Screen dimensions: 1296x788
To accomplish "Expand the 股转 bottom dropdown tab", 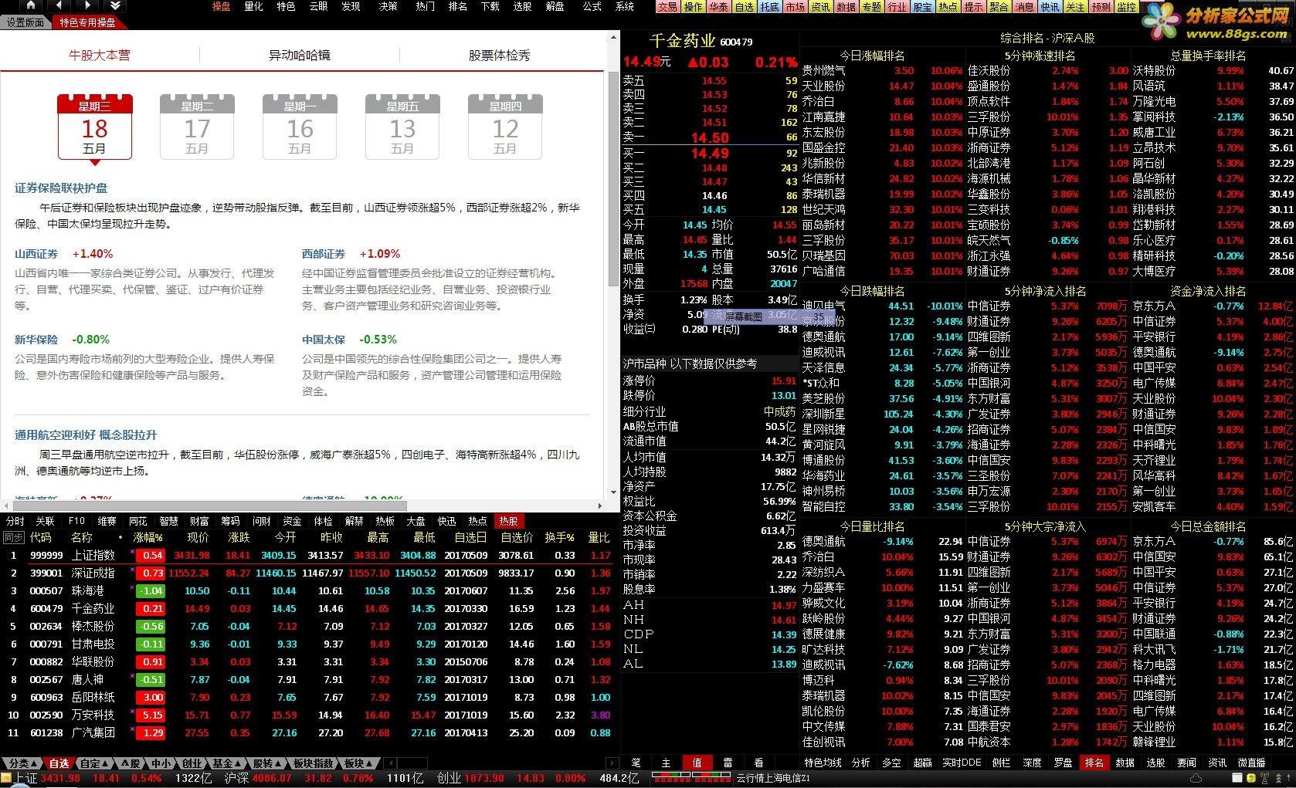I will click(x=268, y=763).
